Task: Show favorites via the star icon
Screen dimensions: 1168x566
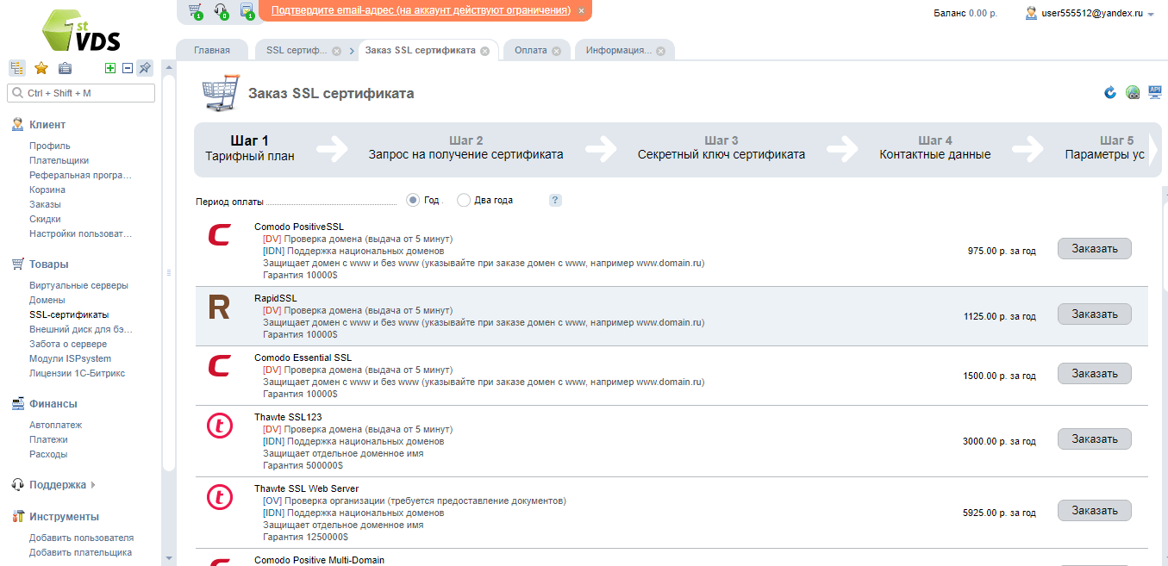Action: [x=41, y=69]
